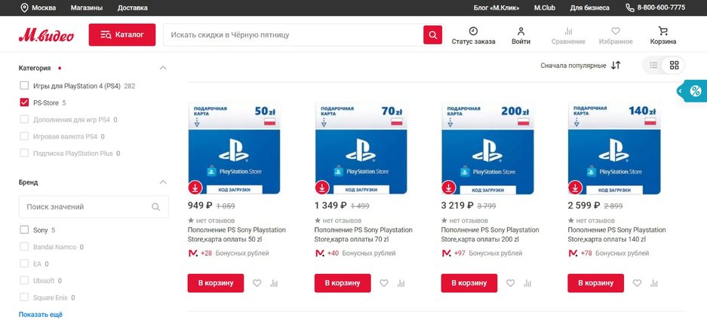Open the blue discount percent side tab
Viewport: 707px width, 320px height.
tap(694, 91)
